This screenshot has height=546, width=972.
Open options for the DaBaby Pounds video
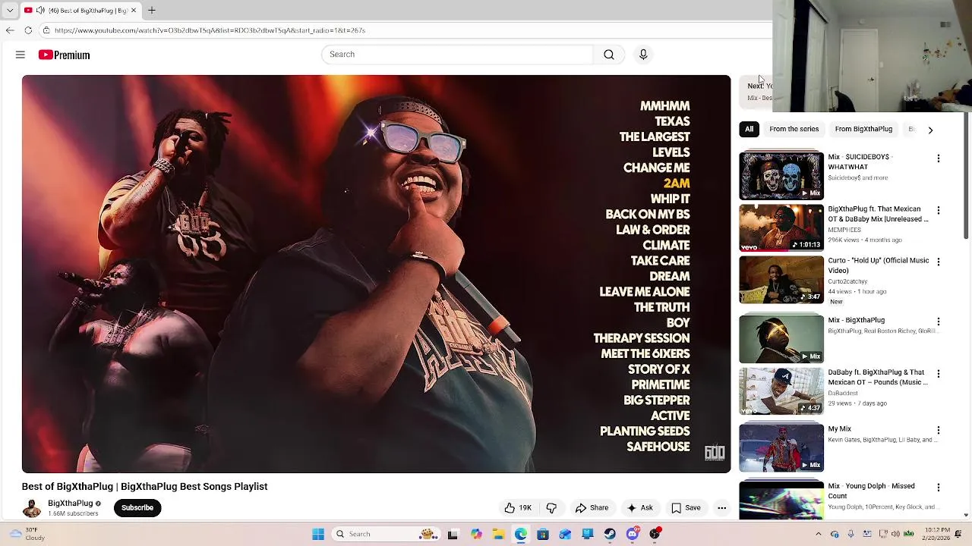939,374
